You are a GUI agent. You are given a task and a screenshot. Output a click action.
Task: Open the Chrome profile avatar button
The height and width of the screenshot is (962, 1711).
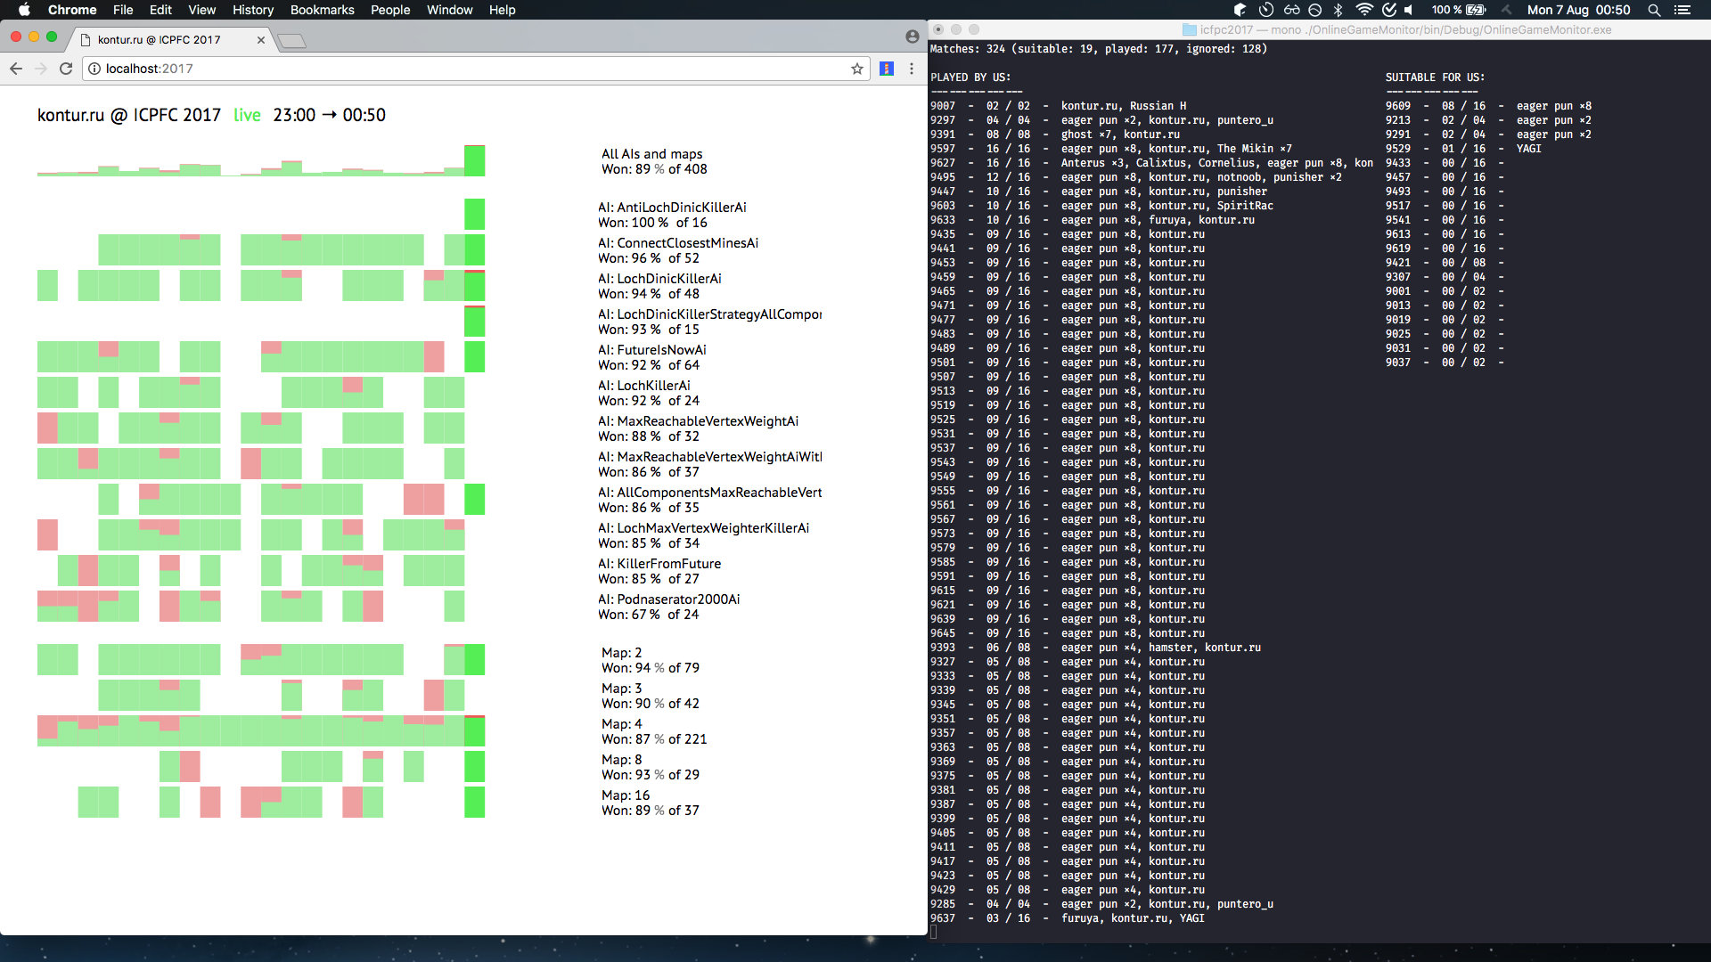912,37
